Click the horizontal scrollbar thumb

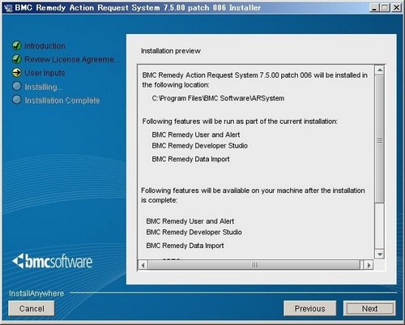254,265
